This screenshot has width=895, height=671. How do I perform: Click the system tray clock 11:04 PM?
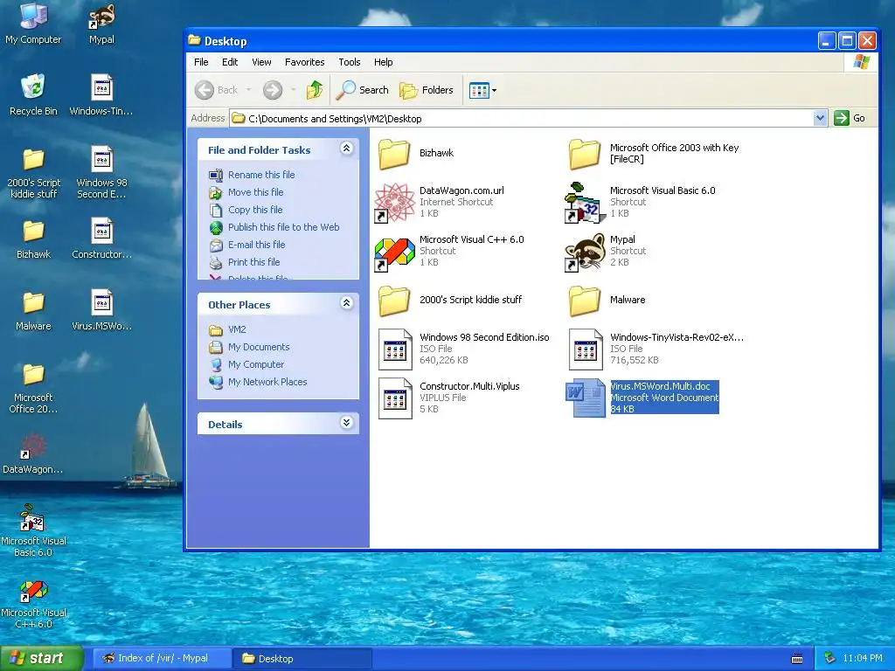(863, 659)
